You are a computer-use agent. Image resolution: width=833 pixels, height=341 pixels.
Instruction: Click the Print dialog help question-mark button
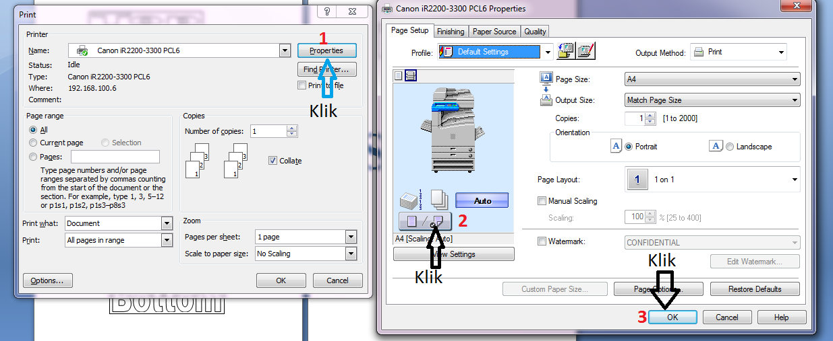tap(327, 12)
